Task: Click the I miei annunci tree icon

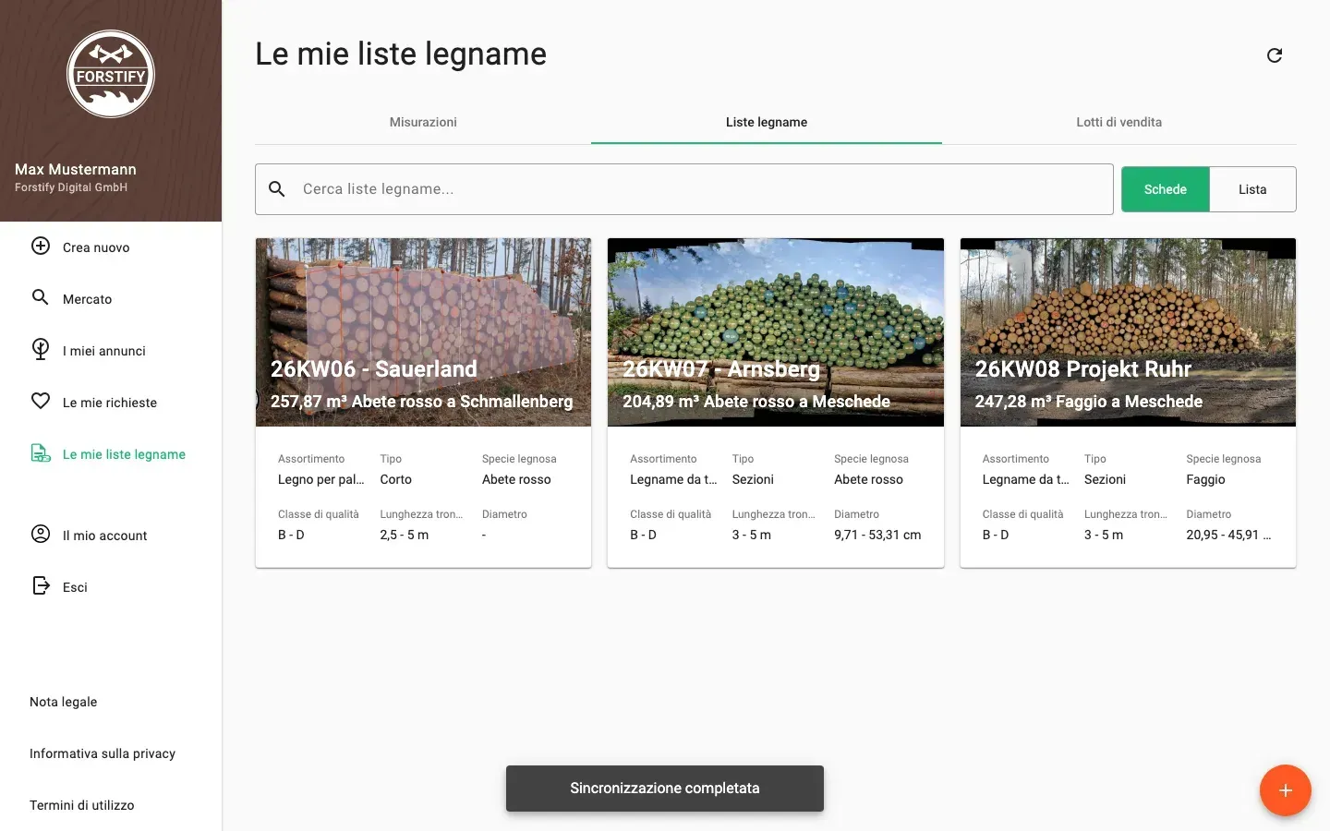Action: tap(41, 349)
